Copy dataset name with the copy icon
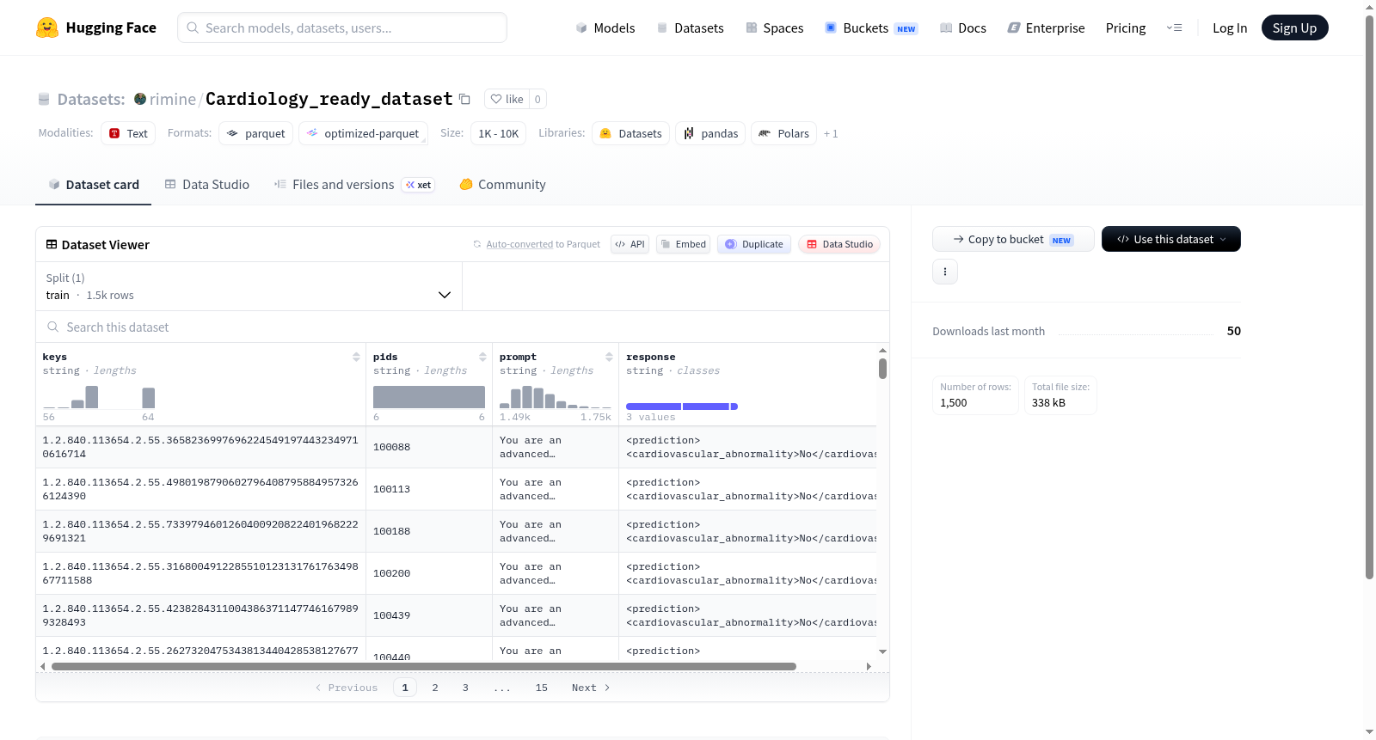Screen dimensions: 1376x740 464,99
